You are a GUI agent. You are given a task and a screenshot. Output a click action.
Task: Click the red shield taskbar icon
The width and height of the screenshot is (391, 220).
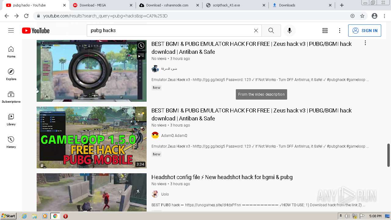point(65,216)
